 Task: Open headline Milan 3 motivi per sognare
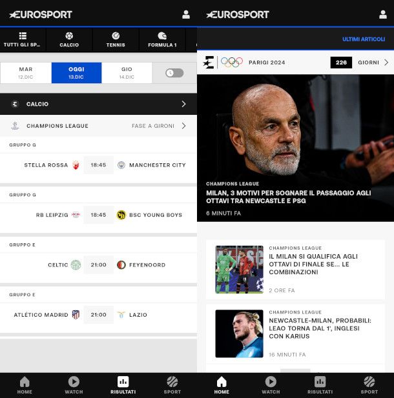tap(289, 197)
